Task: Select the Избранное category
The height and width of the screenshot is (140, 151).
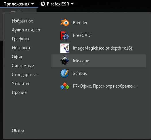Action: [x=22, y=21]
